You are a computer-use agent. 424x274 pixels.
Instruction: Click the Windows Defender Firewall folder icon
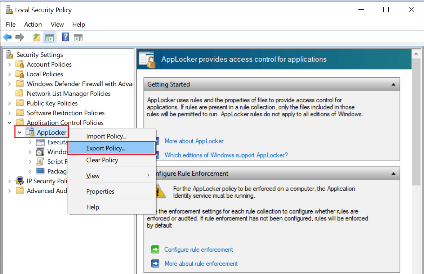(20, 84)
